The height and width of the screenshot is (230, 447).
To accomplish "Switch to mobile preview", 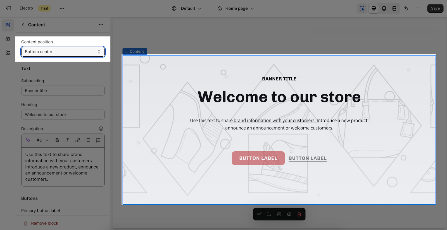I will coord(384,8).
